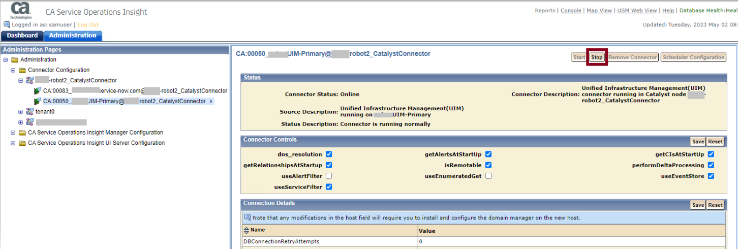Open the Map View link

[599, 11]
